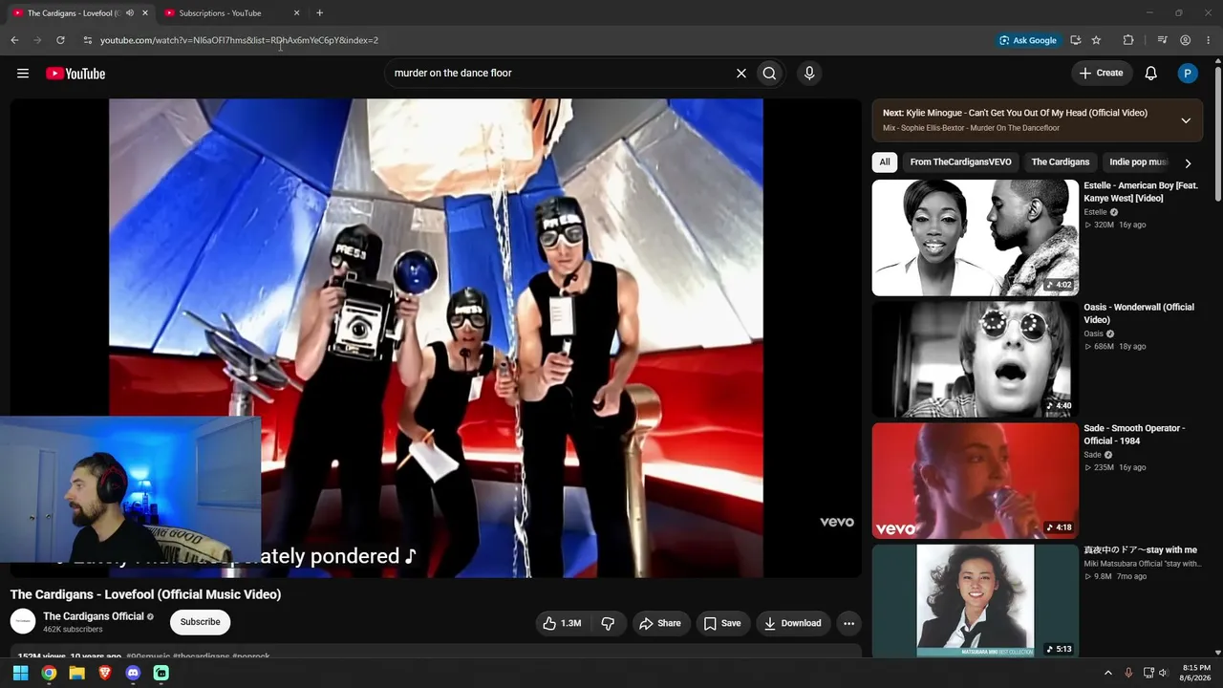1223x688 pixels.
Task: Open the Estelle American Boy thumbnail
Action: (976, 238)
